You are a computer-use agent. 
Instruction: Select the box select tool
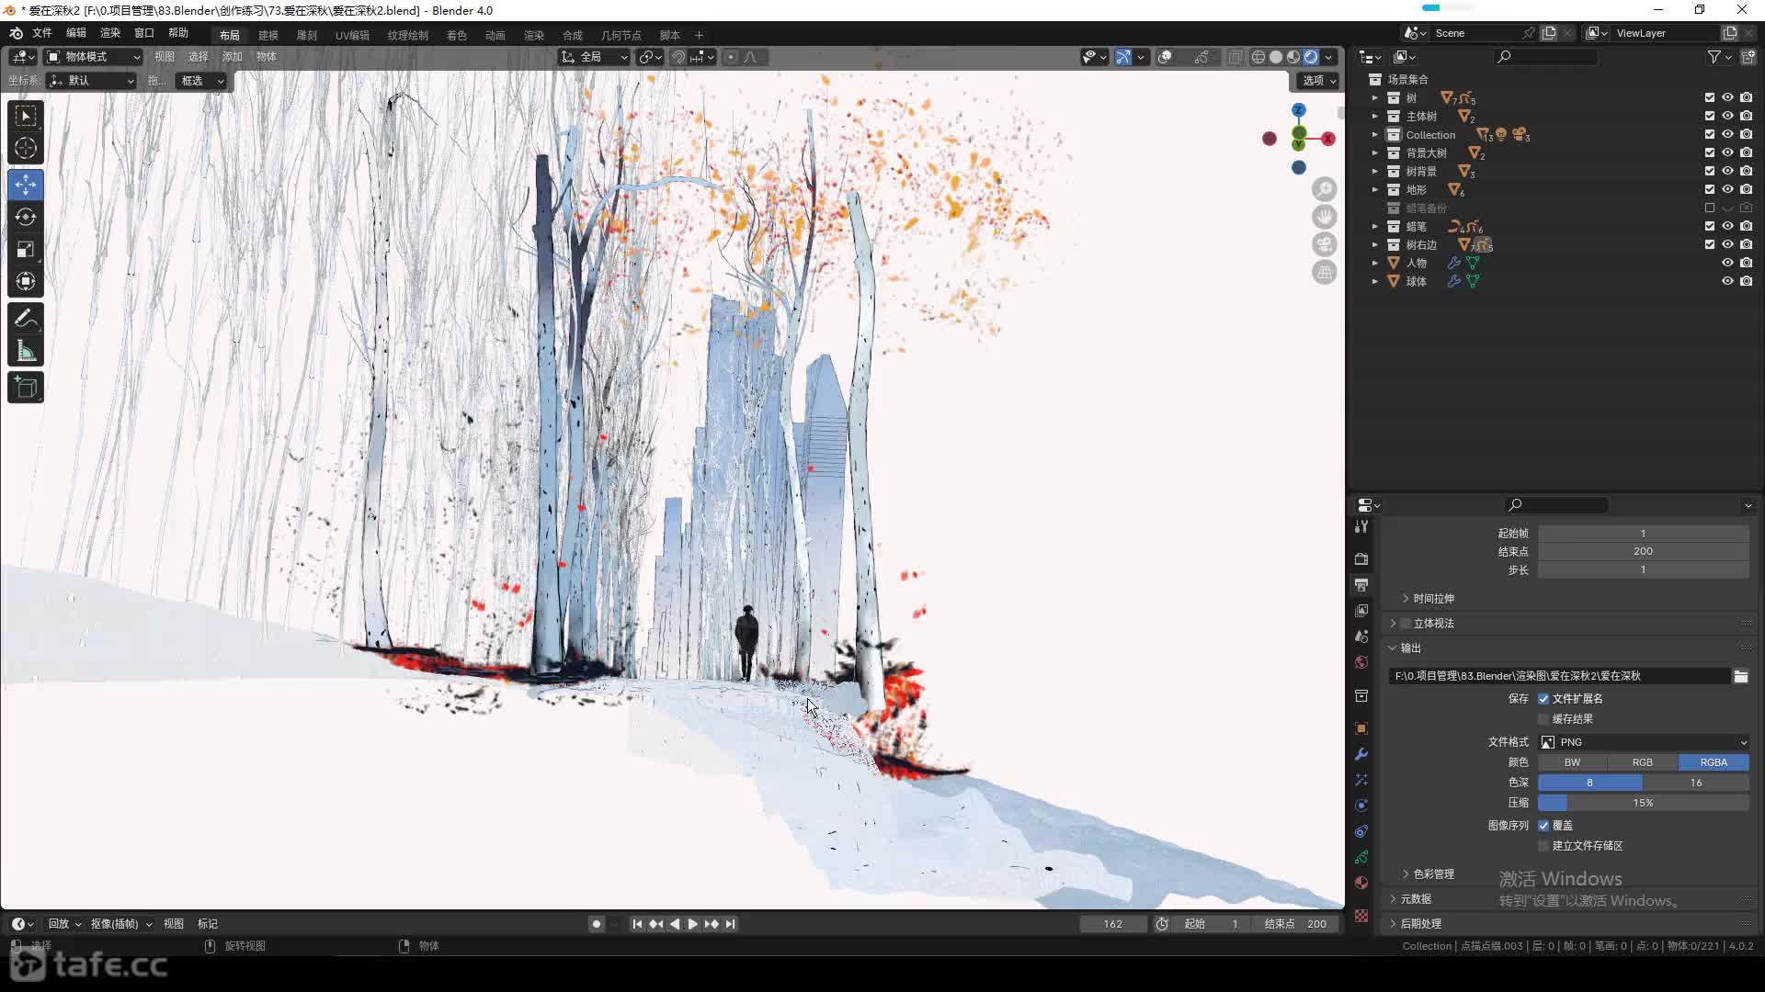click(26, 116)
